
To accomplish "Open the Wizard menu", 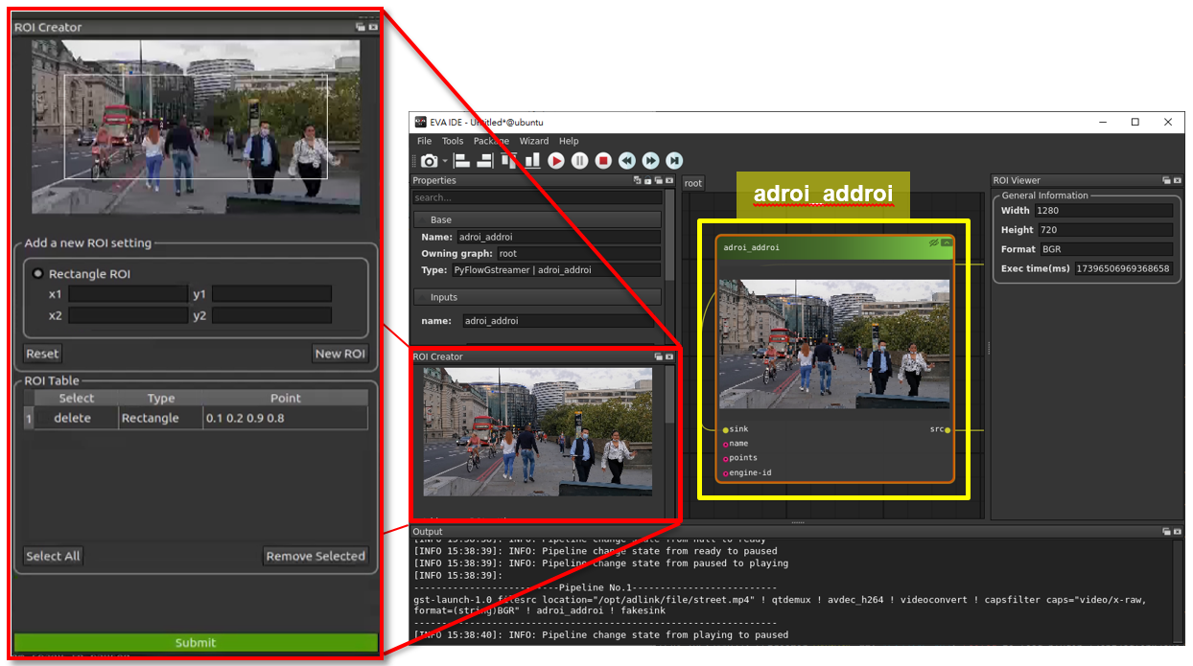I will coord(533,141).
